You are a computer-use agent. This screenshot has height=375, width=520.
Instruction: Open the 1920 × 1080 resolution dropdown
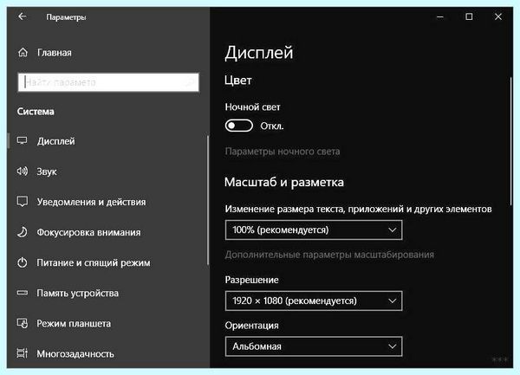coord(314,301)
